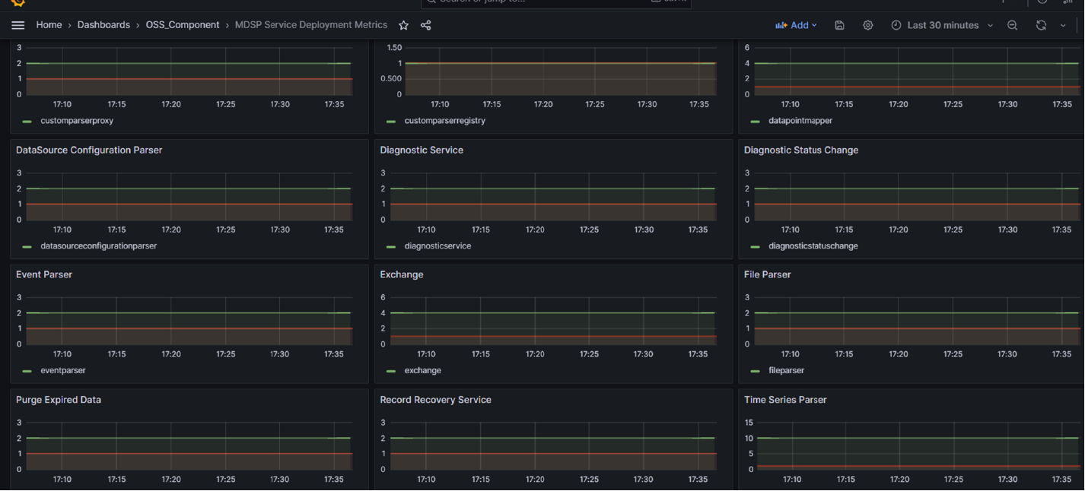Toggle the datasourceconfigurationparser legend series
Image resolution: width=1085 pixels, height=491 pixels.
99,246
